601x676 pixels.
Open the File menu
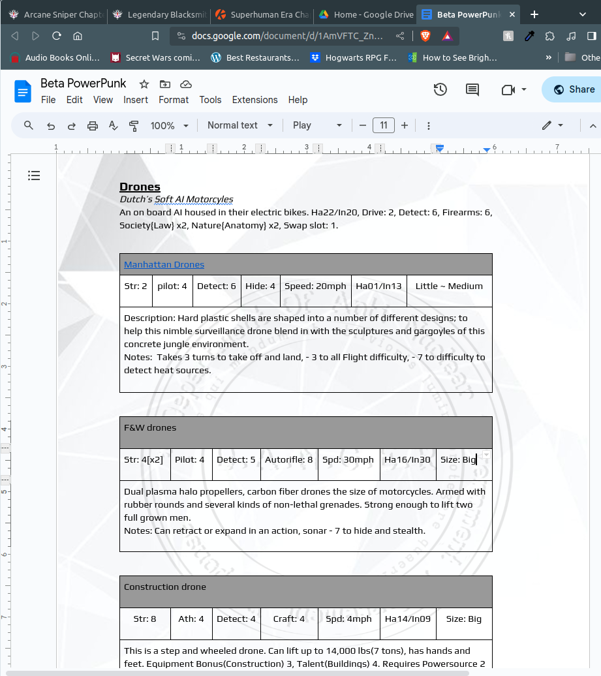click(48, 100)
